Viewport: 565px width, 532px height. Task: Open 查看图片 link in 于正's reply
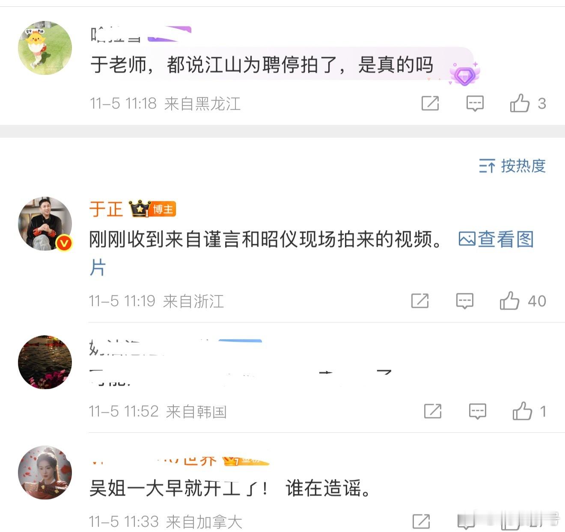(x=496, y=239)
